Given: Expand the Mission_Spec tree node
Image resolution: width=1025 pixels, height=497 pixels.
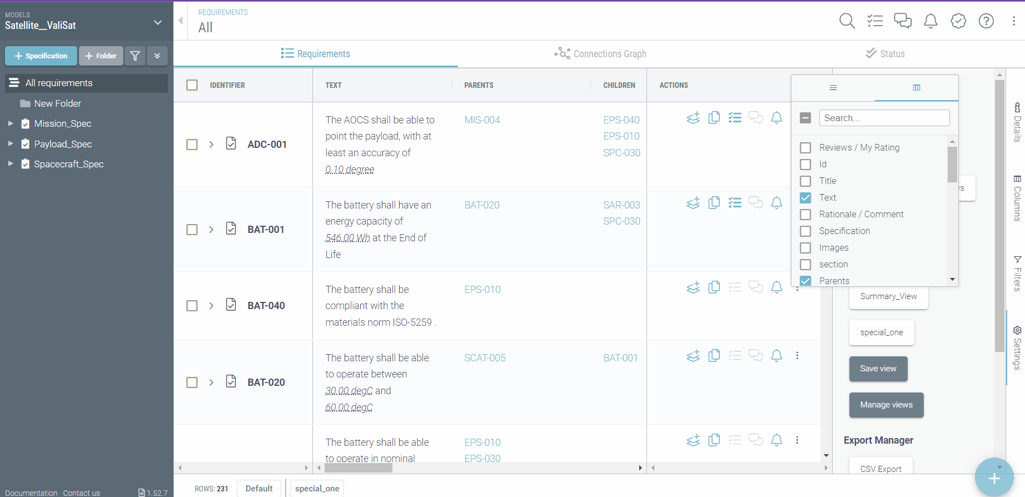Looking at the screenshot, I should [11, 123].
